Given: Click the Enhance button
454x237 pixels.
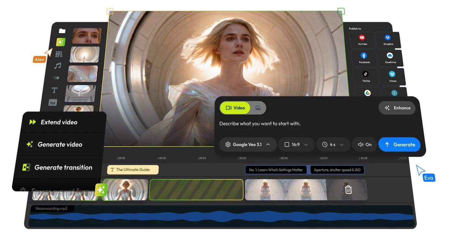Looking at the screenshot, I should click(397, 108).
